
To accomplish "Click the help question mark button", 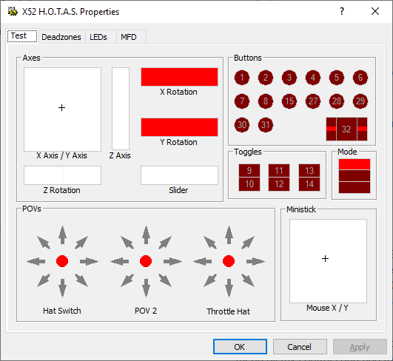I will [342, 11].
